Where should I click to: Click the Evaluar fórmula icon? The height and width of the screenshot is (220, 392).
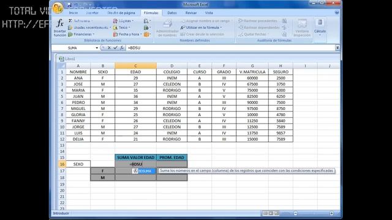284,34
